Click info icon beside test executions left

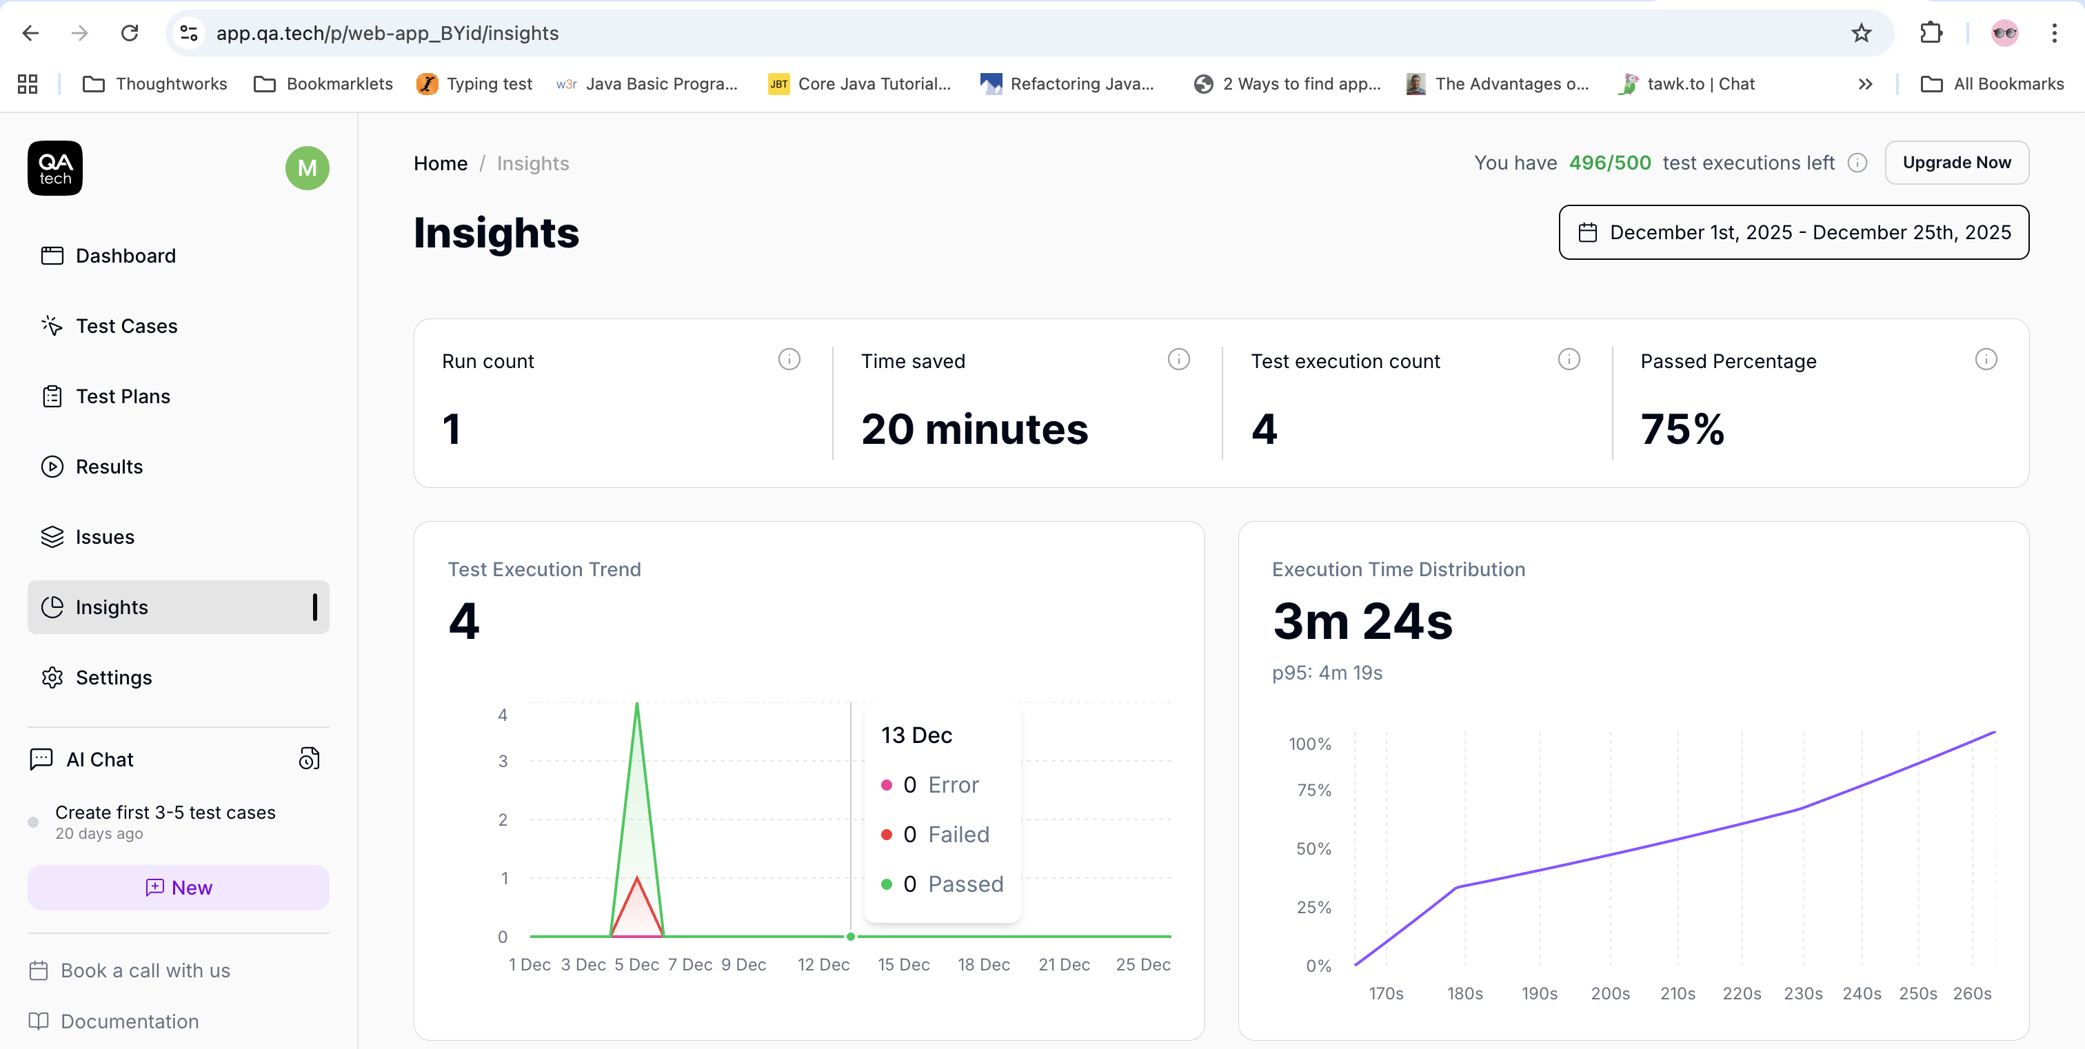tap(1857, 163)
